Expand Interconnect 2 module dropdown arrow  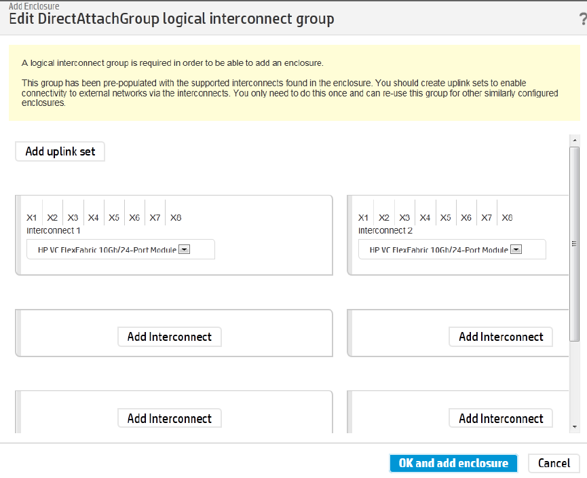tap(516, 249)
